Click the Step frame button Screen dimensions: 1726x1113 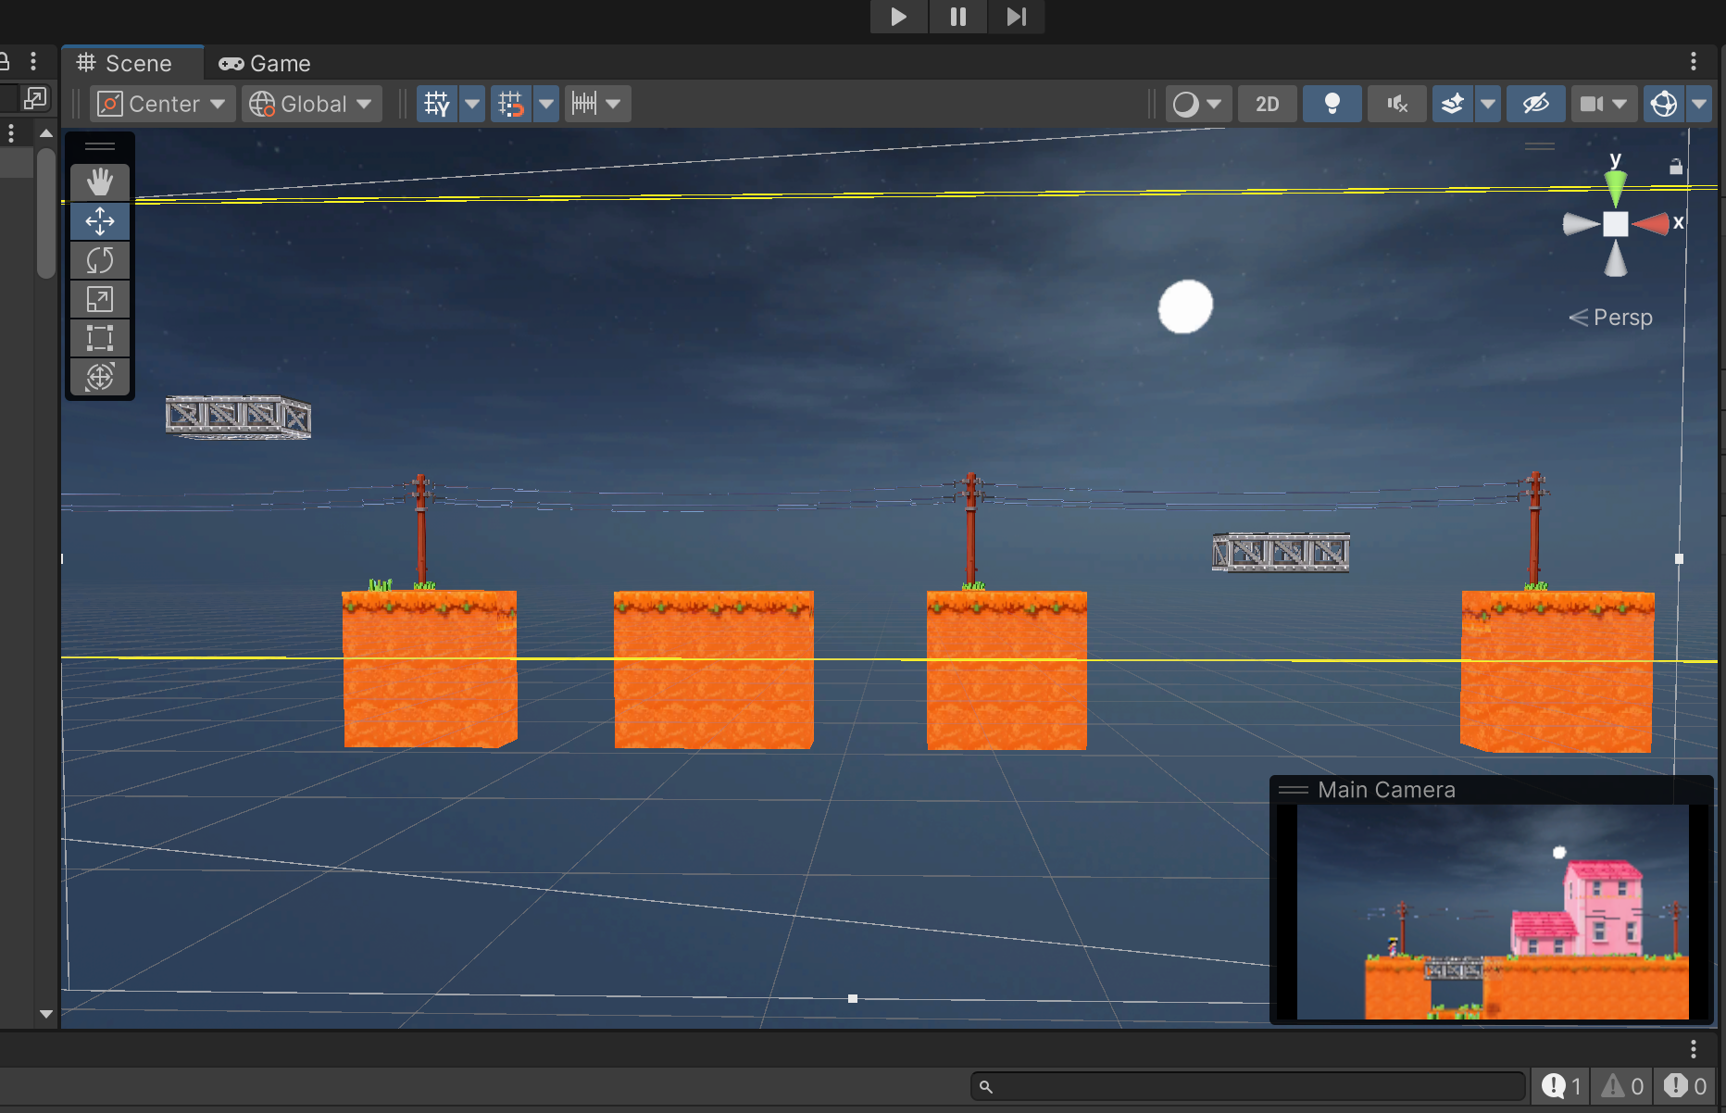(1016, 17)
